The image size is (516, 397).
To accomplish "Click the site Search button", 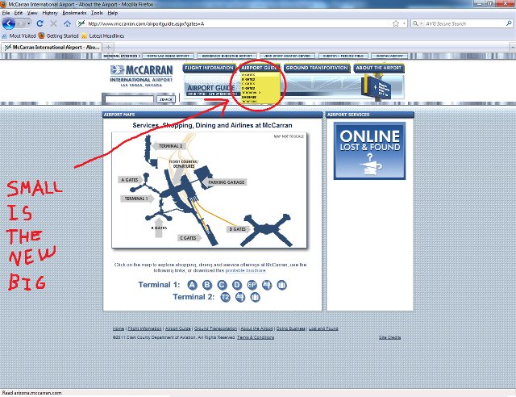I will [165, 98].
